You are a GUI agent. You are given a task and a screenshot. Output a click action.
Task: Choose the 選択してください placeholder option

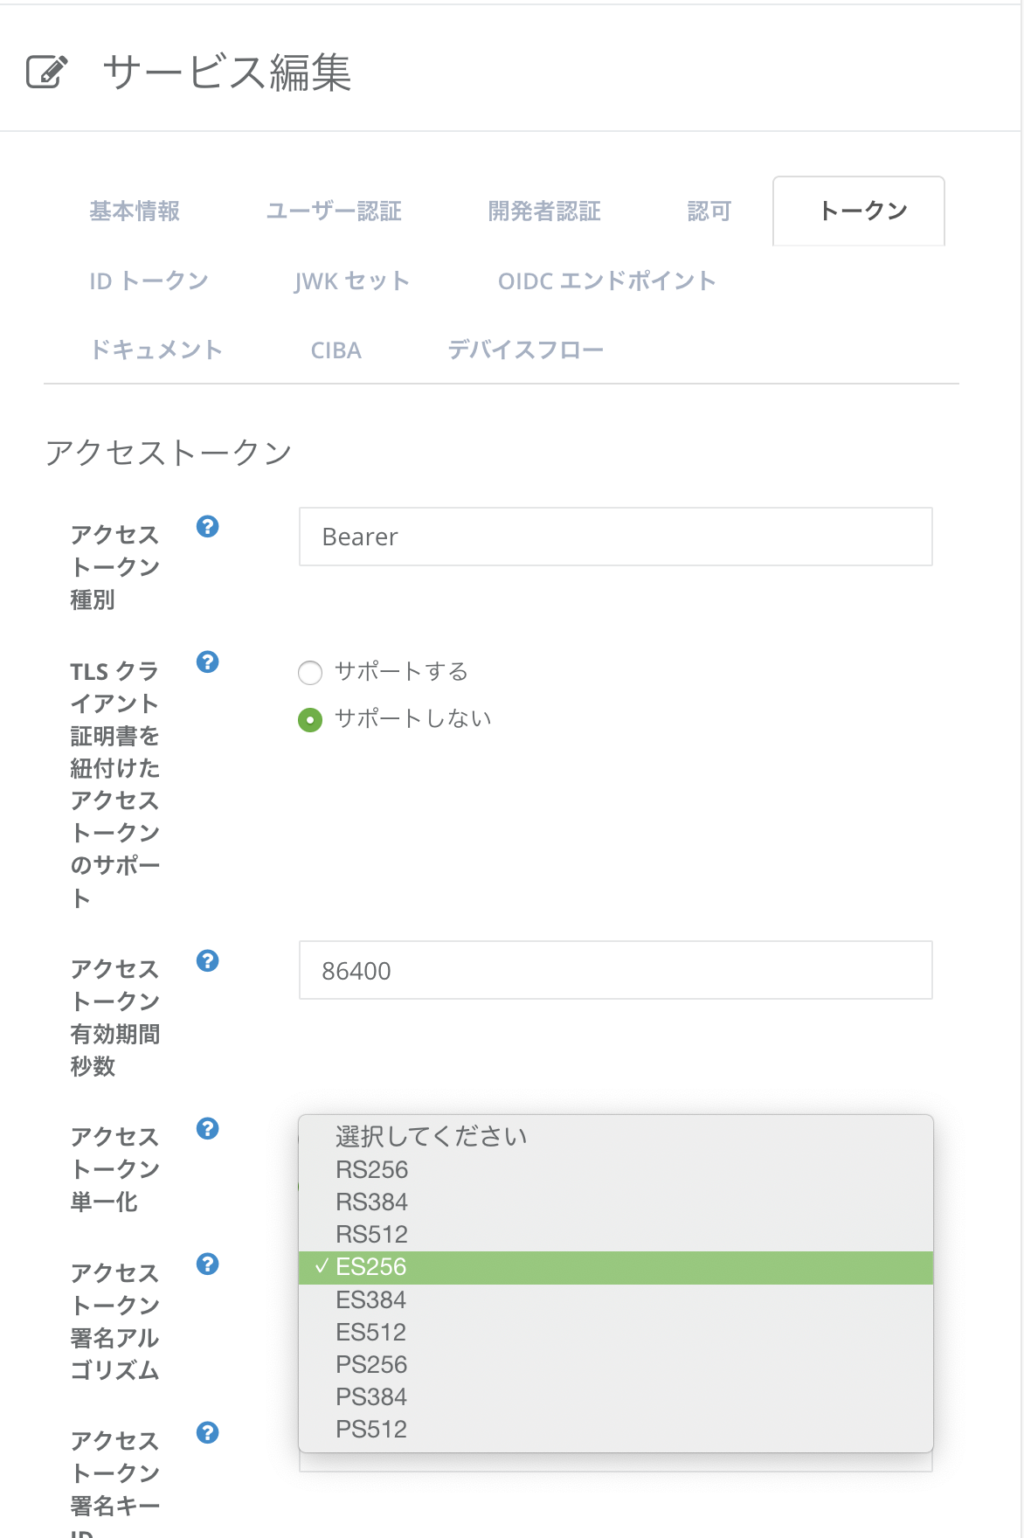(431, 1136)
